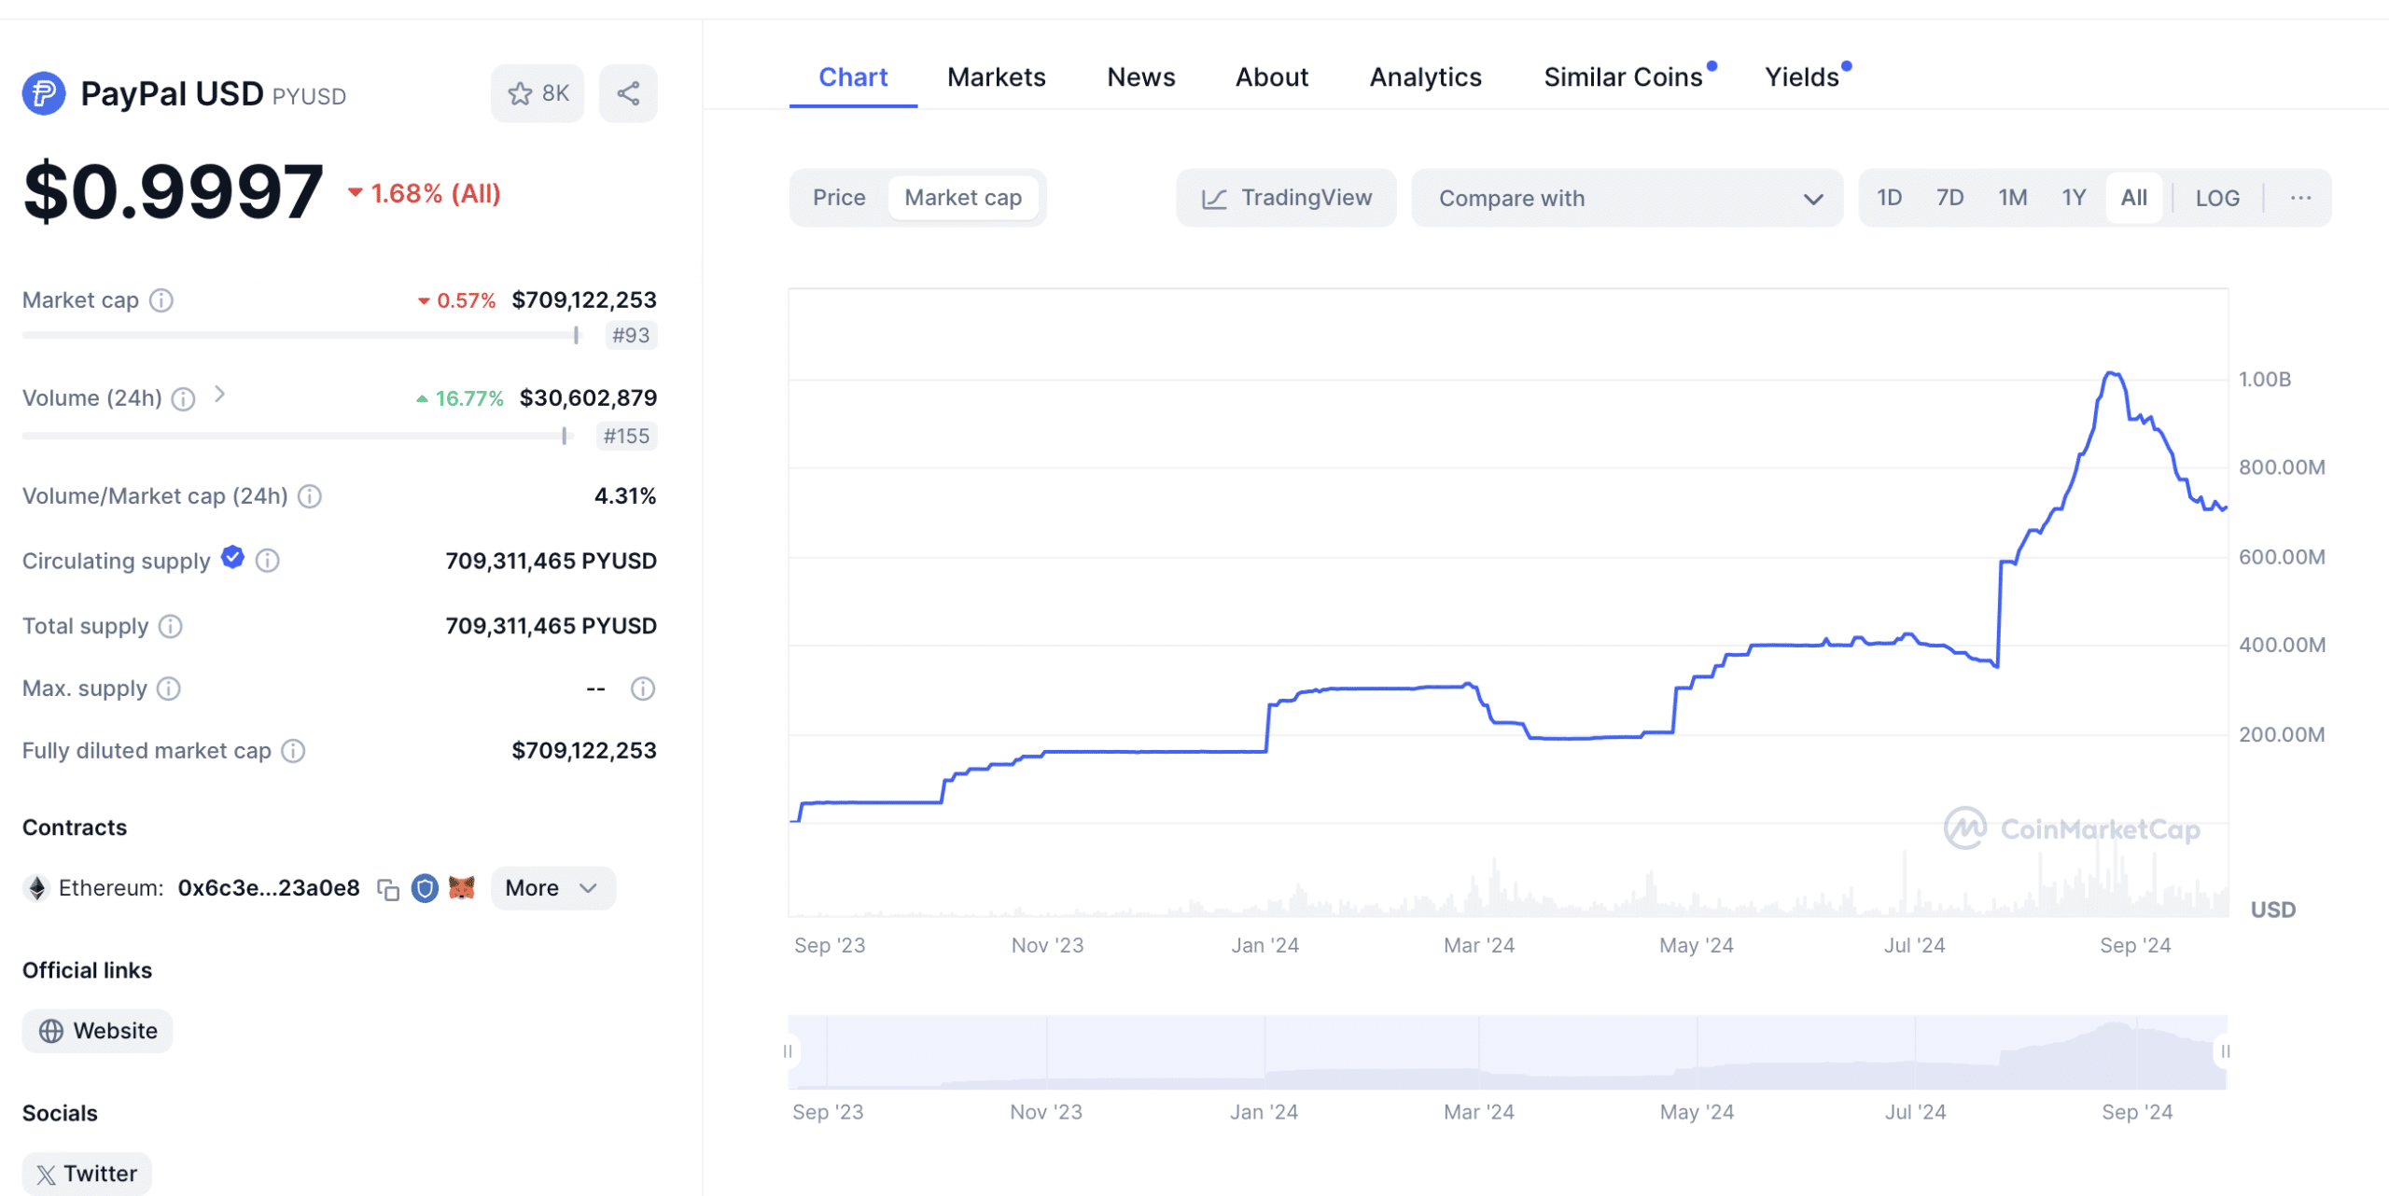
Task: Click the market cap peak near 1.00B
Action: click(x=2113, y=374)
